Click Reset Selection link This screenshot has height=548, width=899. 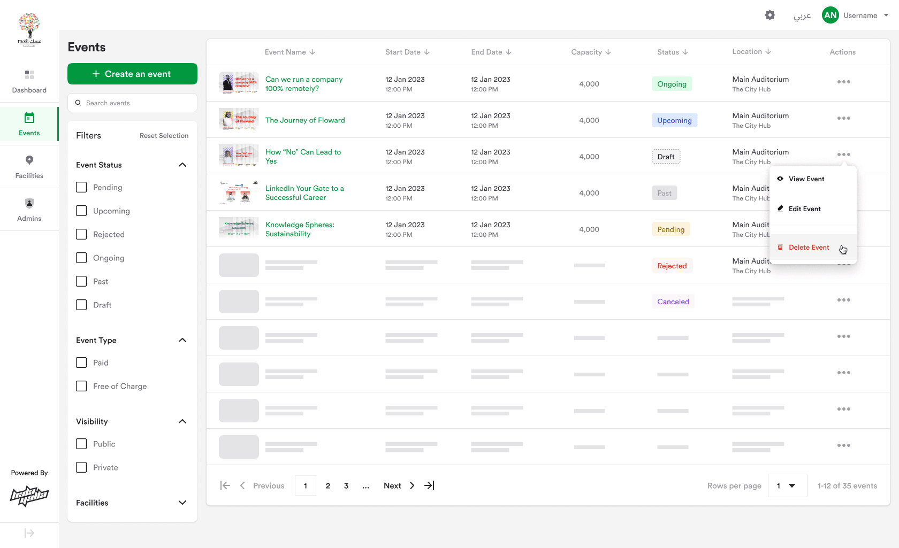(164, 136)
